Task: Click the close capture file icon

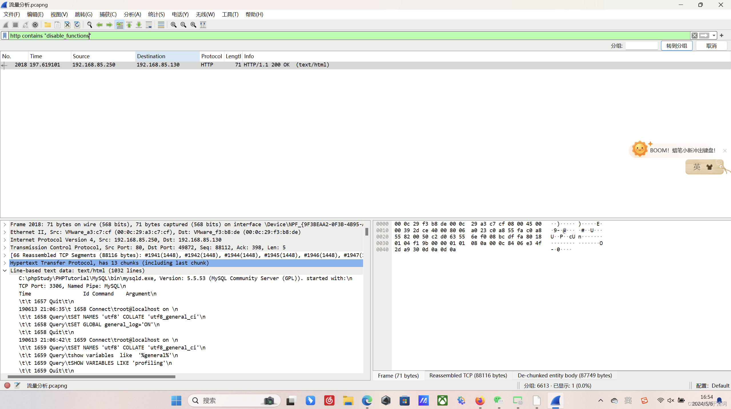Action: click(67, 25)
